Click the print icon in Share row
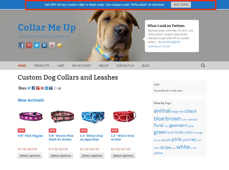This screenshot has width=229, height=170. 59,88
